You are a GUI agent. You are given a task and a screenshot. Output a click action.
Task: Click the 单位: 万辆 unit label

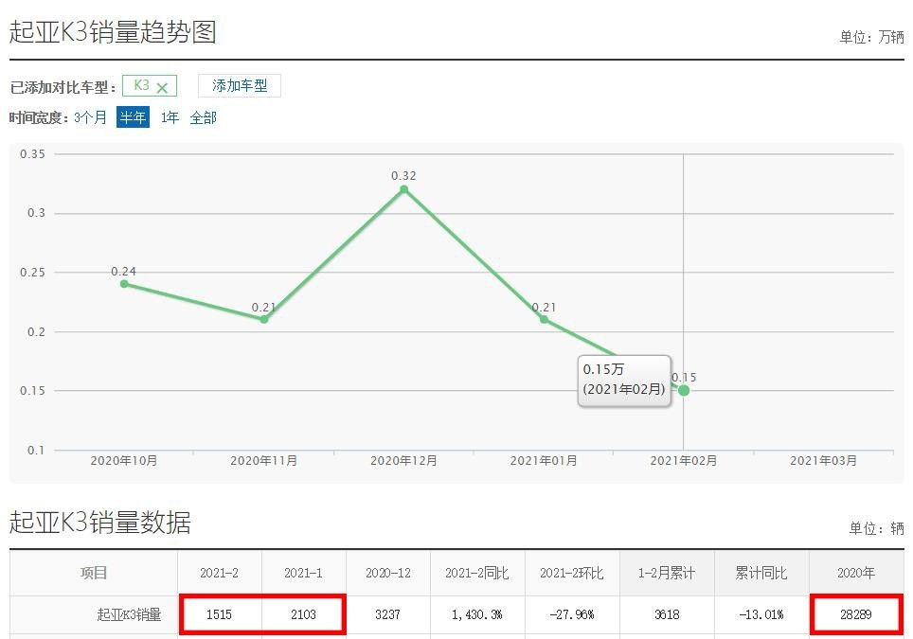(x=871, y=37)
